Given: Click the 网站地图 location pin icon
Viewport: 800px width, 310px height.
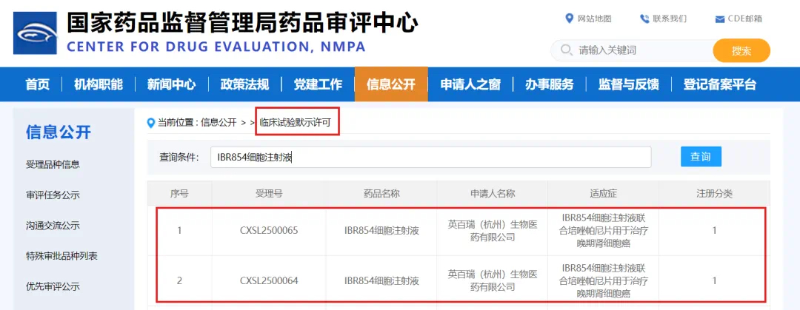Looking at the screenshot, I should coord(569,18).
